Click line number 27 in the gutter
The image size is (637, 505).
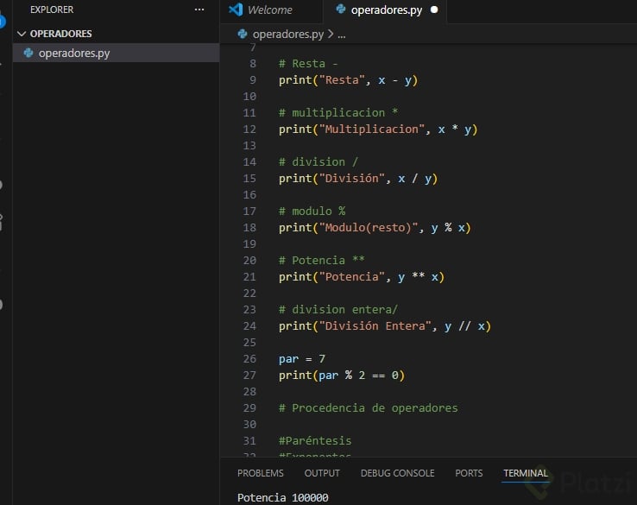249,375
